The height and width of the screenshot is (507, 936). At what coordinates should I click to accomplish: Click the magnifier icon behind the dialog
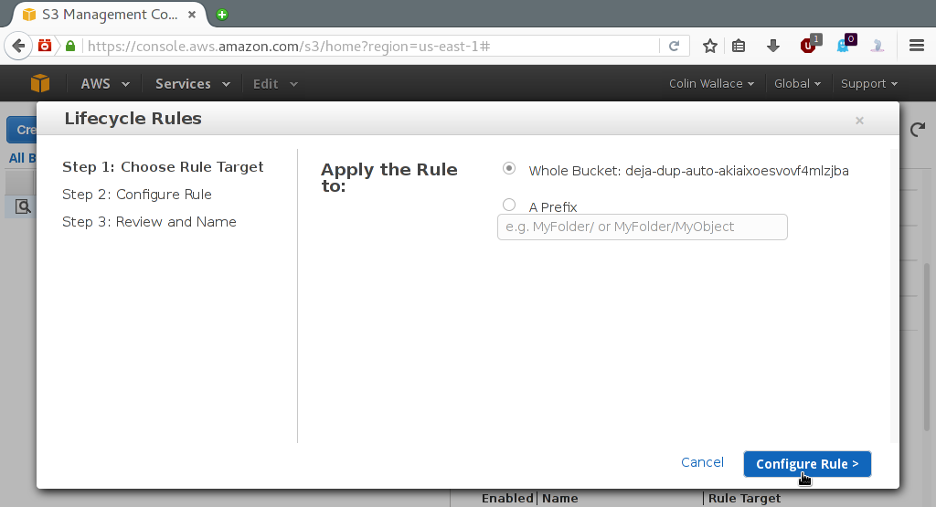point(23,206)
